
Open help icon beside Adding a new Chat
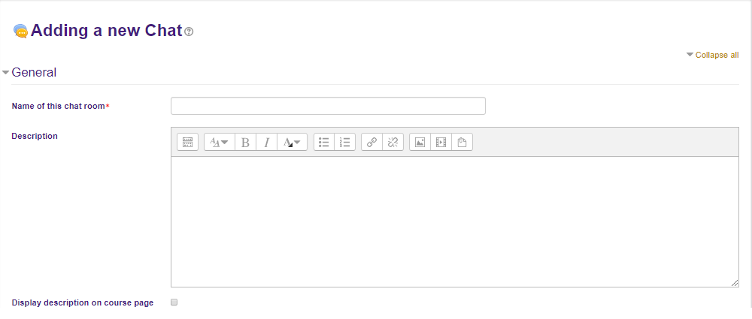tap(189, 32)
